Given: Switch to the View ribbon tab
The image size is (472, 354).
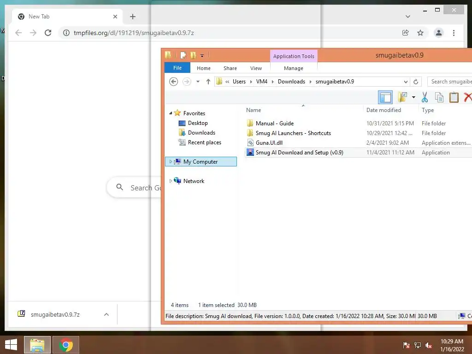Looking at the screenshot, I should pyautogui.click(x=256, y=68).
